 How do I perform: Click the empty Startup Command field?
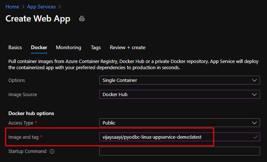tap(180, 151)
